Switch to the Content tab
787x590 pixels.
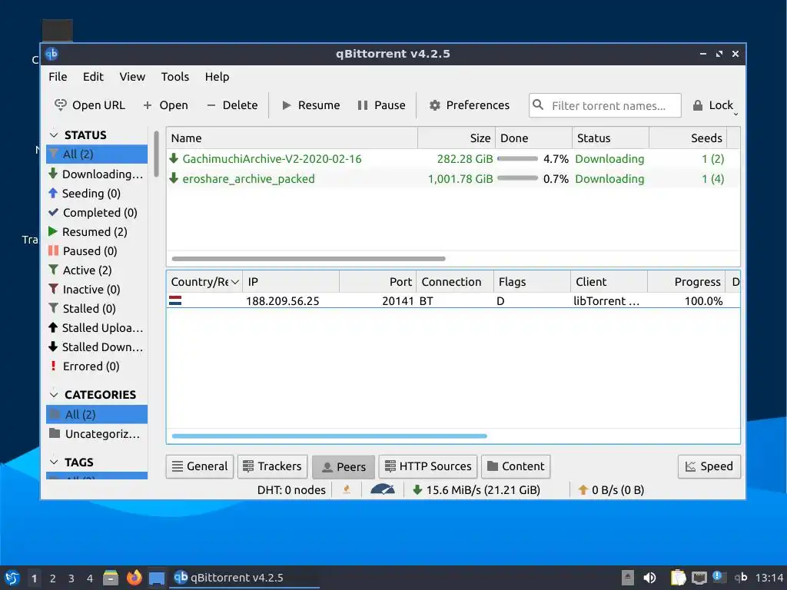516,466
